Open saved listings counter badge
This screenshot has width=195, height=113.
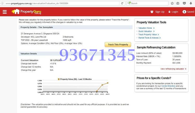[184, 12]
